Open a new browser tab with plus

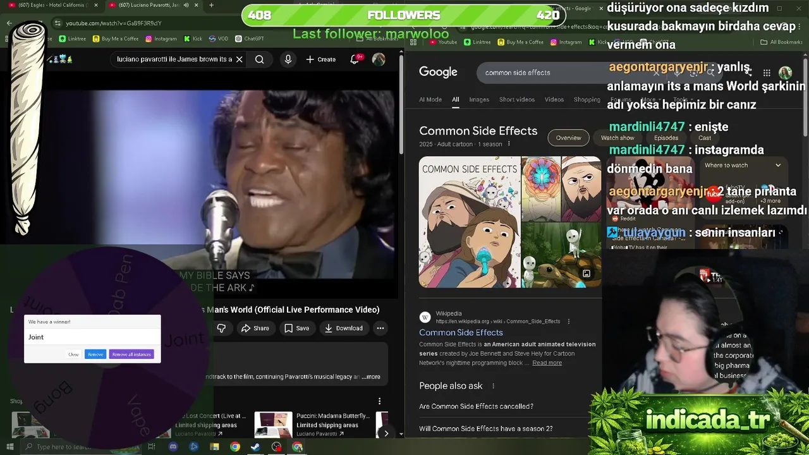tap(211, 5)
